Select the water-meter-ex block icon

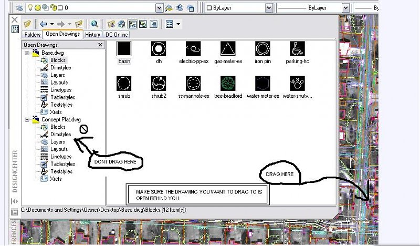click(262, 84)
